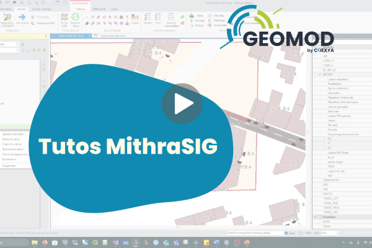Open QGIS from the taskbar
The image size is (372, 248).
pyautogui.click(x=95, y=242)
